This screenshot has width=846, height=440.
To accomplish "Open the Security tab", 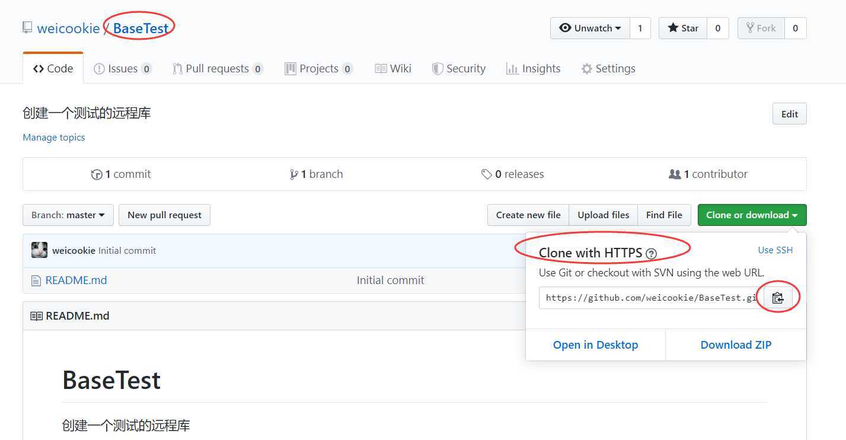I will coord(459,68).
